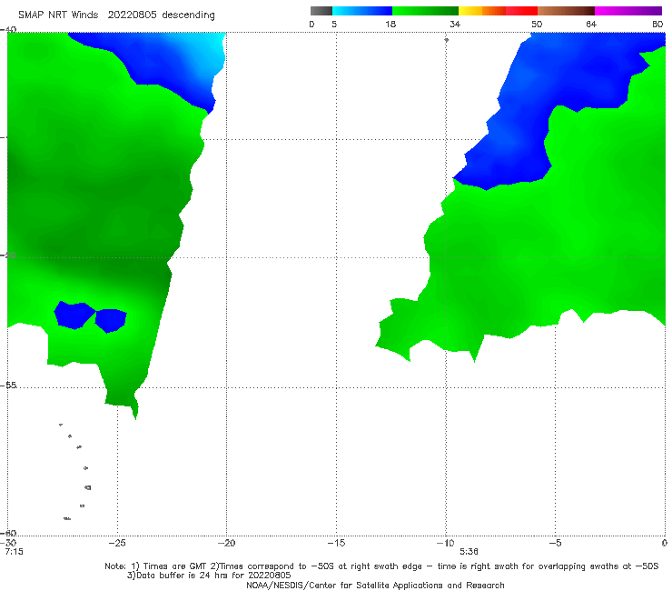
Task: Click the colorbar label '34'
Action: point(455,24)
